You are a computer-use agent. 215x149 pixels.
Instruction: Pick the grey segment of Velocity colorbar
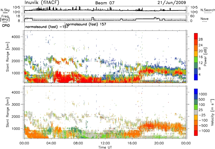[196, 112]
